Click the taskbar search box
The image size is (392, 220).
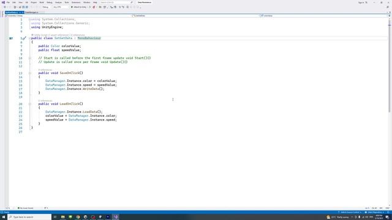tap(29, 217)
